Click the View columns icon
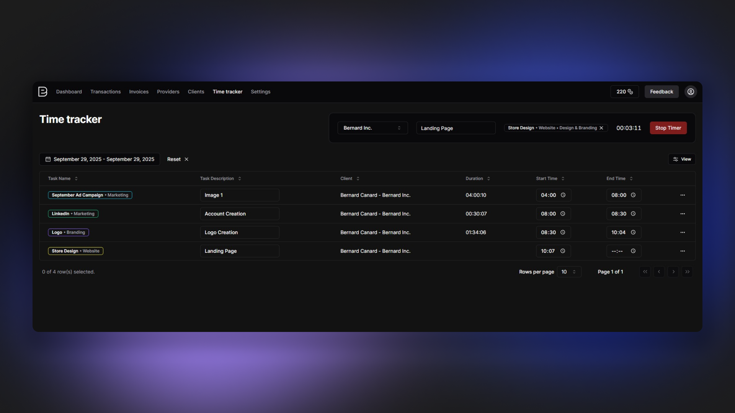The height and width of the screenshot is (413, 735). [676, 159]
